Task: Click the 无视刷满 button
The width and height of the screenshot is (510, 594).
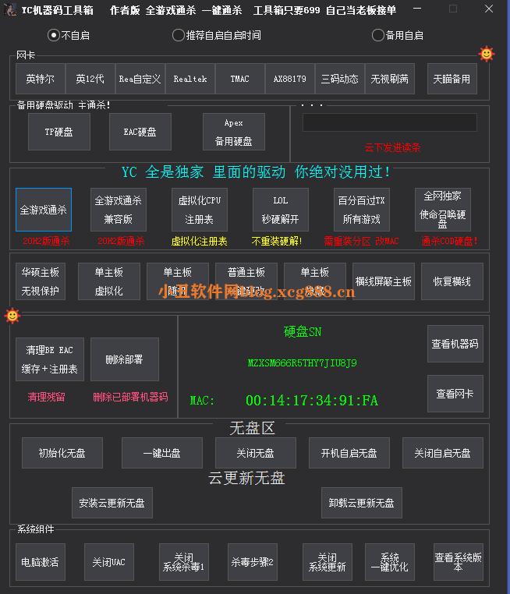Action: (389, 79)
